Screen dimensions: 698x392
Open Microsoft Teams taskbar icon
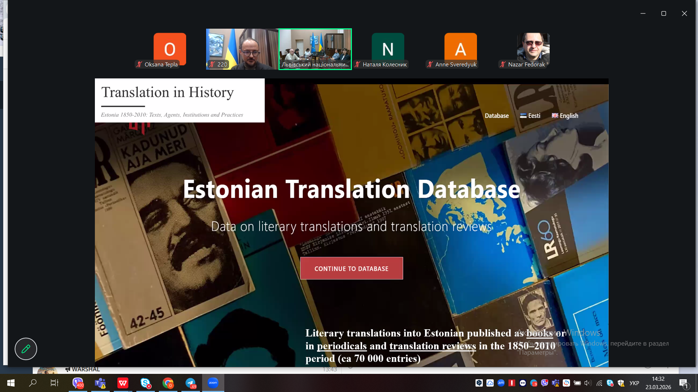coord(100,383)
